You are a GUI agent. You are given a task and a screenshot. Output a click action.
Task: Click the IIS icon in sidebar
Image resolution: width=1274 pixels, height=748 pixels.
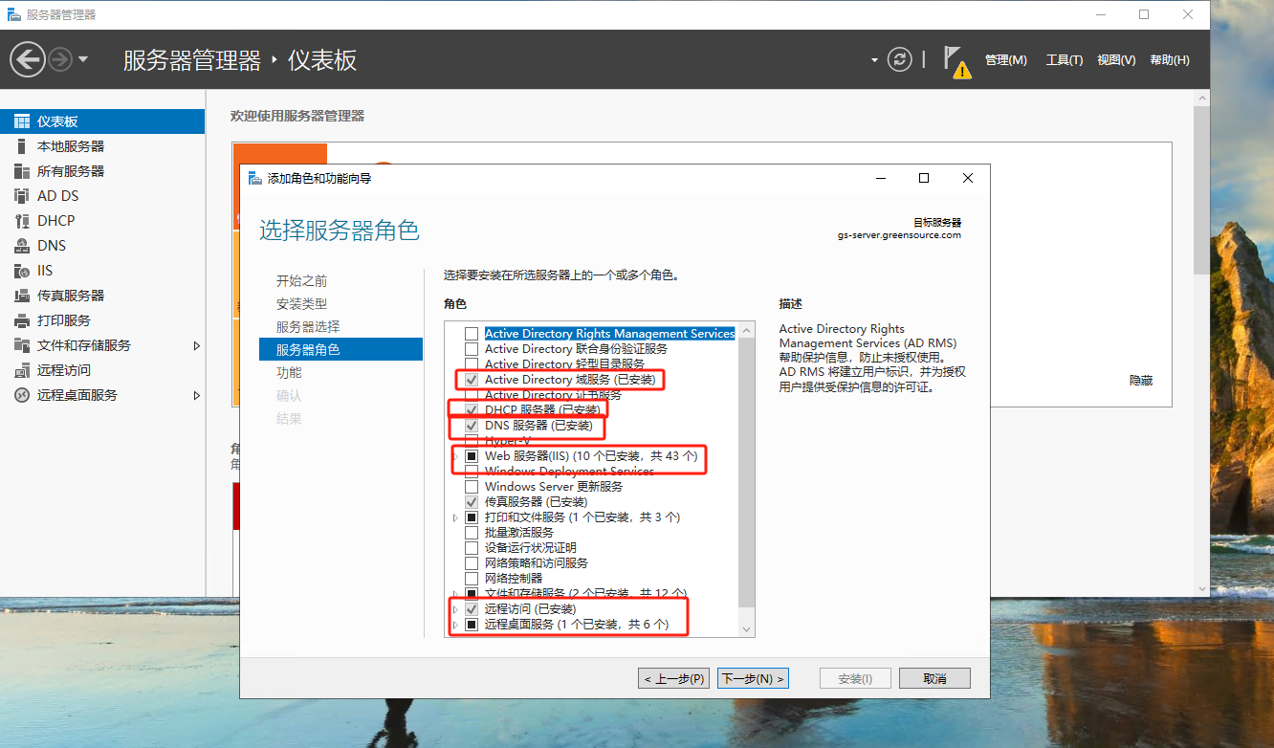[21, 271]
